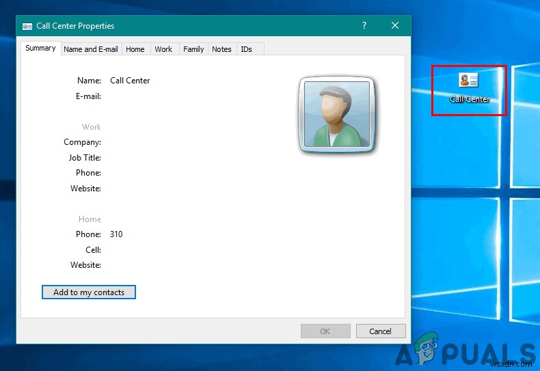Open the Home tab
This screenshot has height=371, width=540.
(135, 49)
